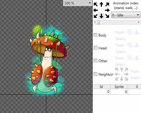Select the right direction arrow
This screenshot has width=141, height=113.
107,10
